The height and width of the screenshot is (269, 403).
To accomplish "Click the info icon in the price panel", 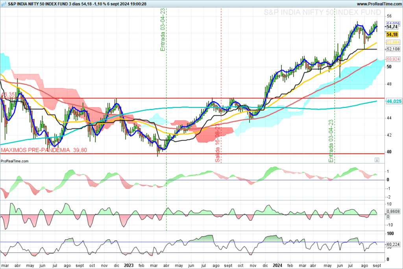I will point(377,160).
